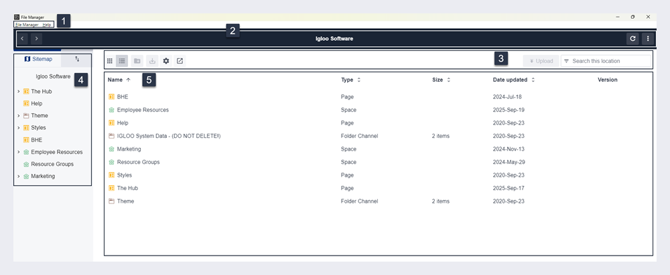Expand Employee Resources in sitemap tree
Screen dimensions: 670x275
click(x=19, y=152)
